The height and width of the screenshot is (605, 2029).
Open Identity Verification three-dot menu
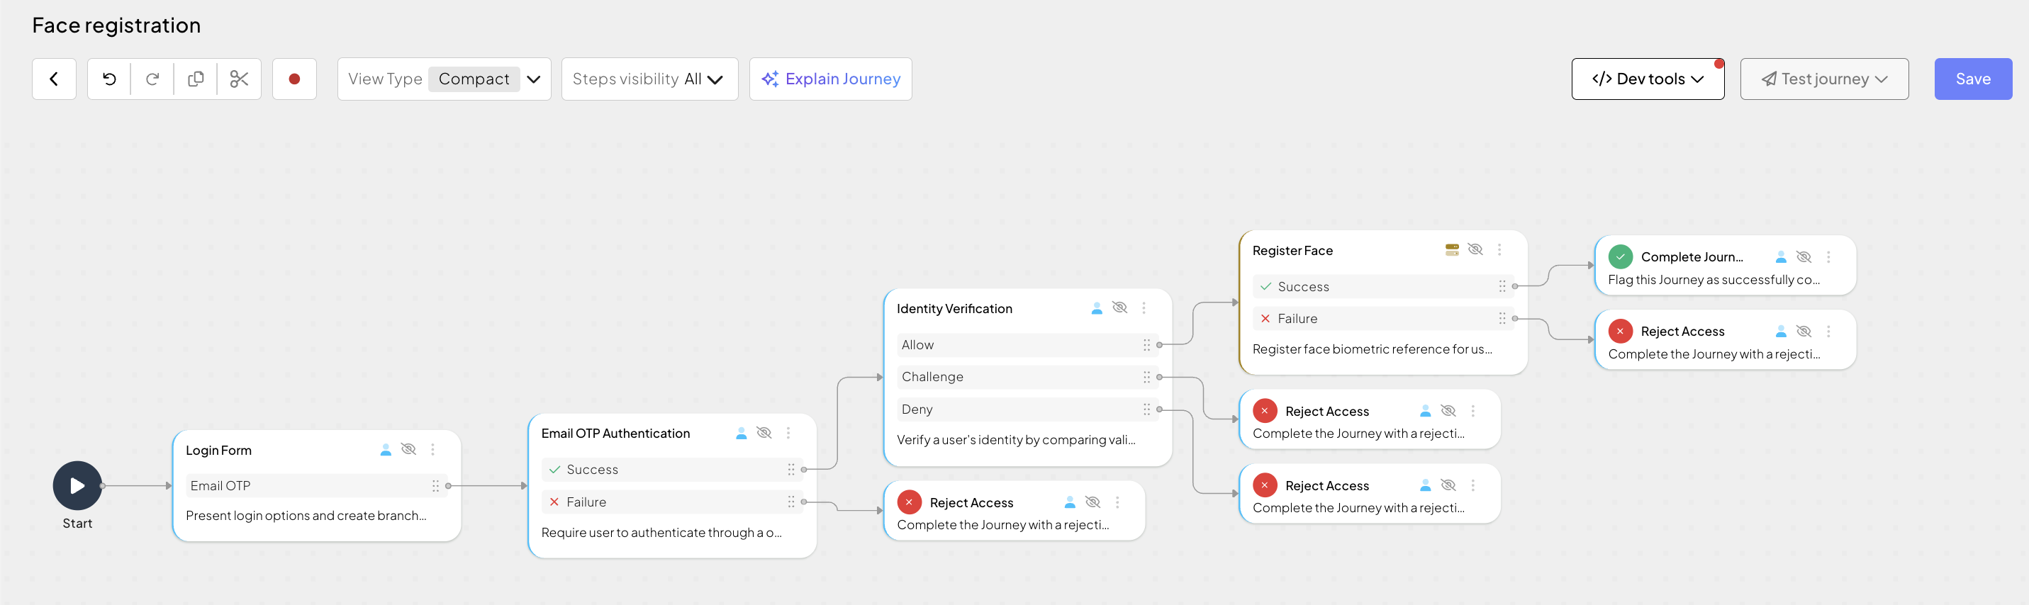pyautogui.click(x=1144, y=308)
